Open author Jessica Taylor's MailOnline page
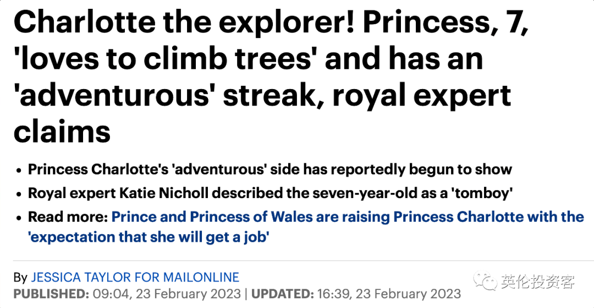The image size is (594, 308). 135,277
